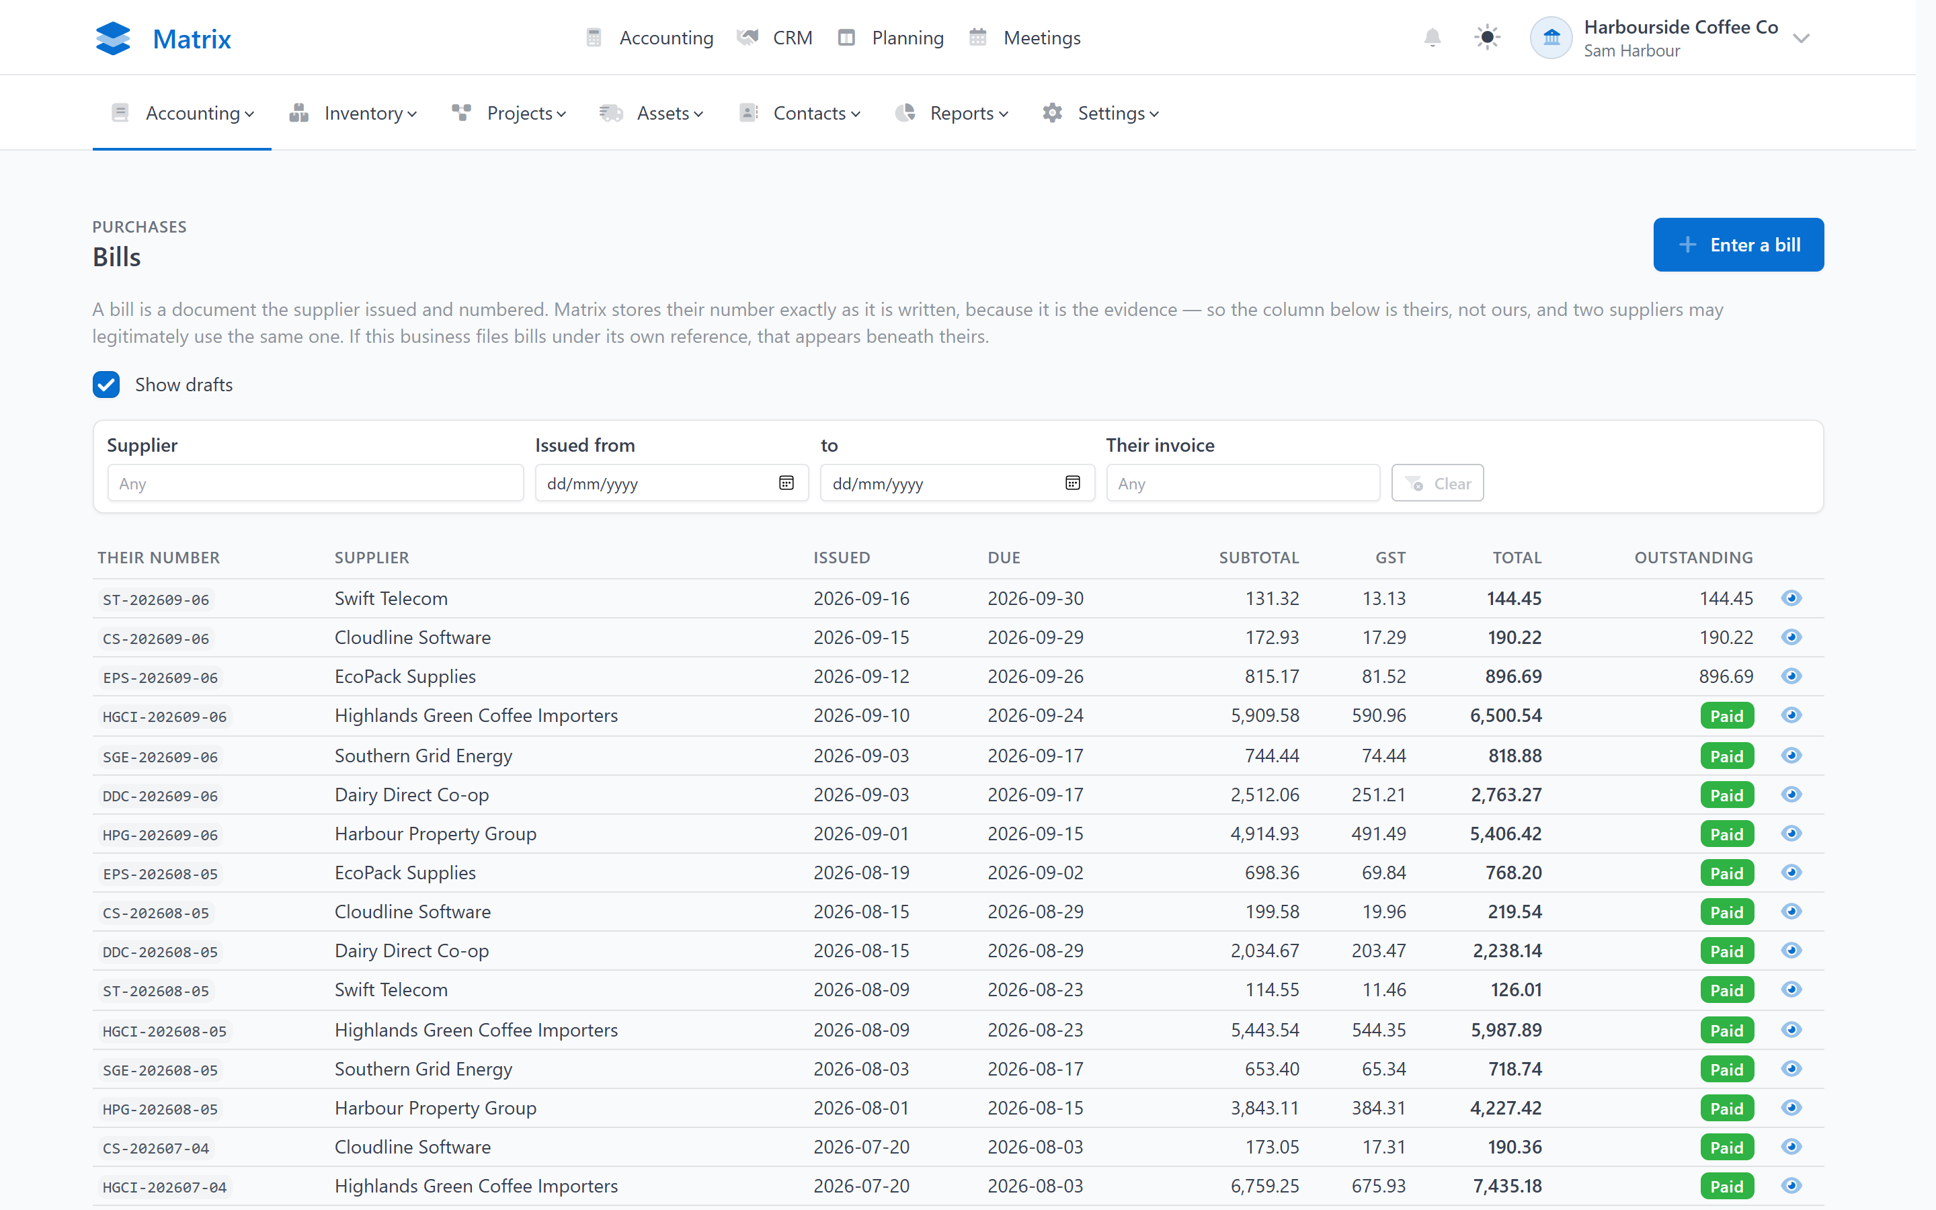The image size is (1936, 1210).
Task: View bill SGE-202608-05 via eye icon
Action: click(x=1791, y=1069)
